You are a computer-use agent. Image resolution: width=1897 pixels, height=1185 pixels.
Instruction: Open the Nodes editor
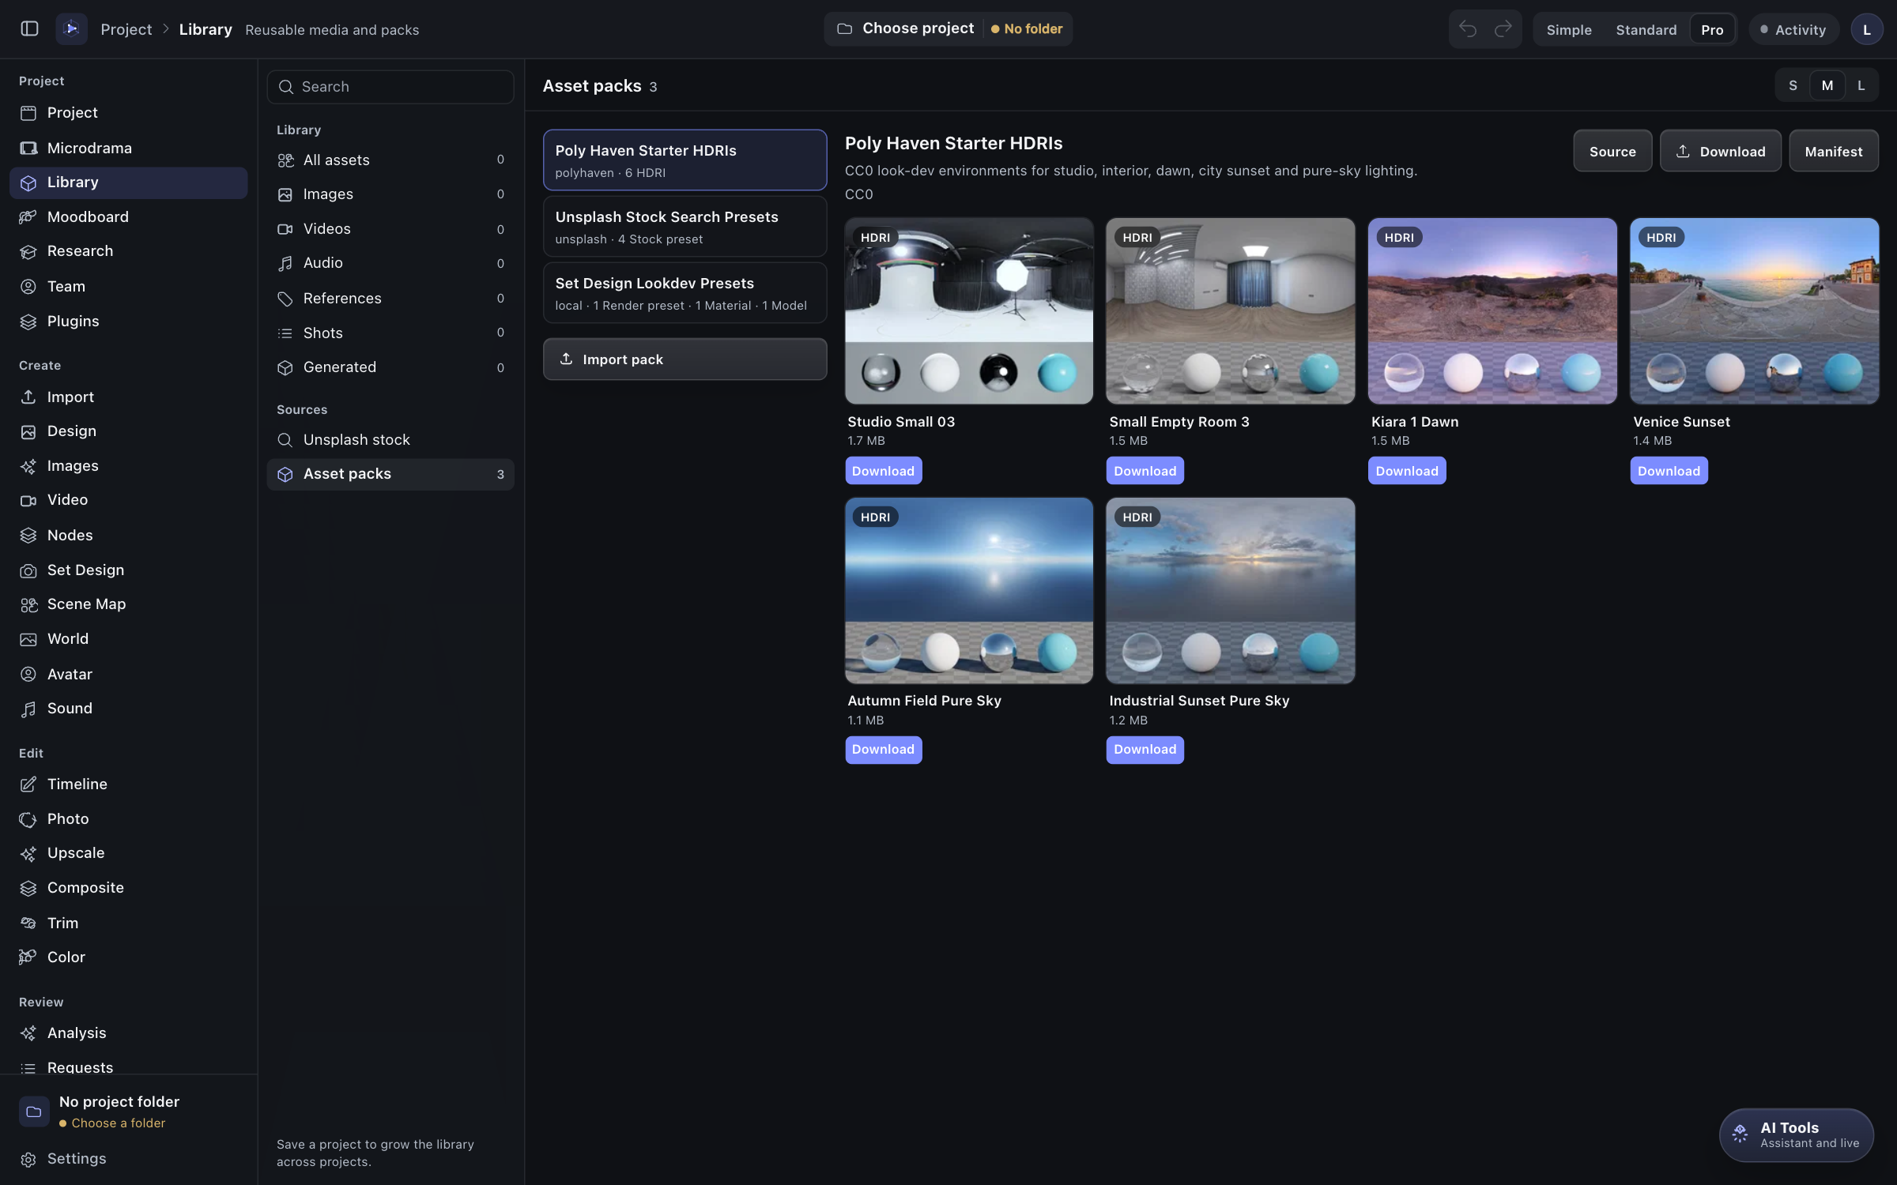(x=128, y=535)
